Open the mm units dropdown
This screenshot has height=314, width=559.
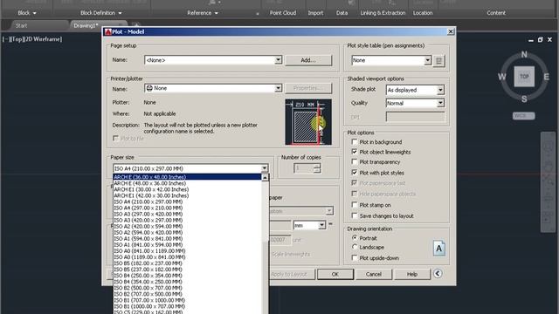(321, 225)
